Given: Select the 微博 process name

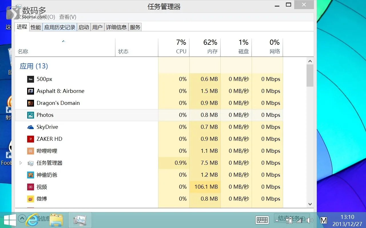Looking at the screenshot, I should [x=42, y=199].
